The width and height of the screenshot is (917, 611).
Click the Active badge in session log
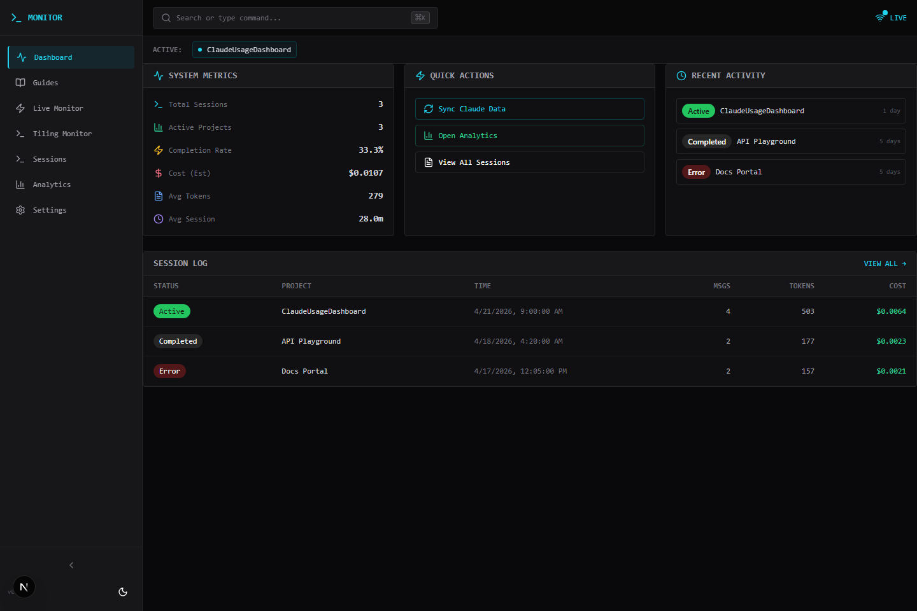[x=172, y=311]
